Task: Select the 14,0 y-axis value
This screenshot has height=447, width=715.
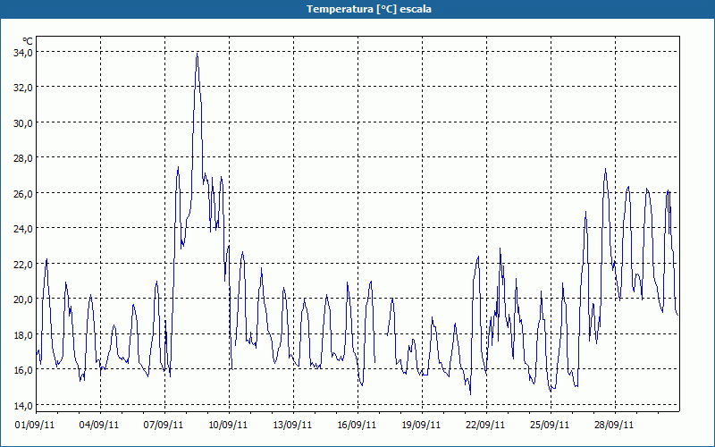Action: tap(23, 406)
